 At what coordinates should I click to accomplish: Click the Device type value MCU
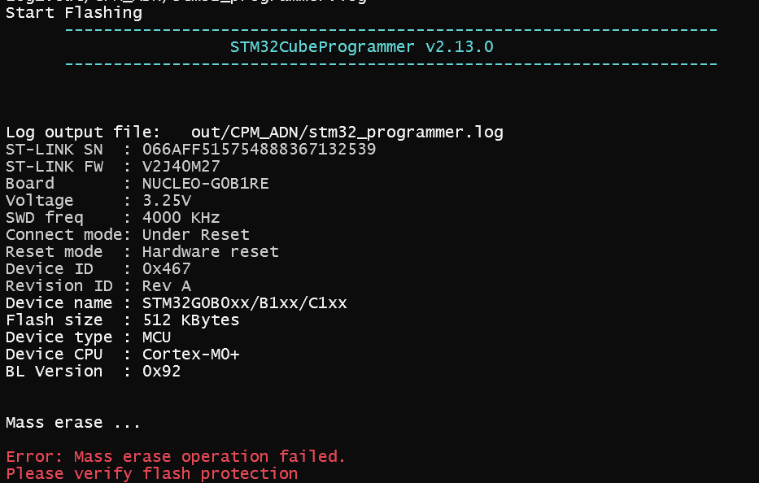pos(156,337)
